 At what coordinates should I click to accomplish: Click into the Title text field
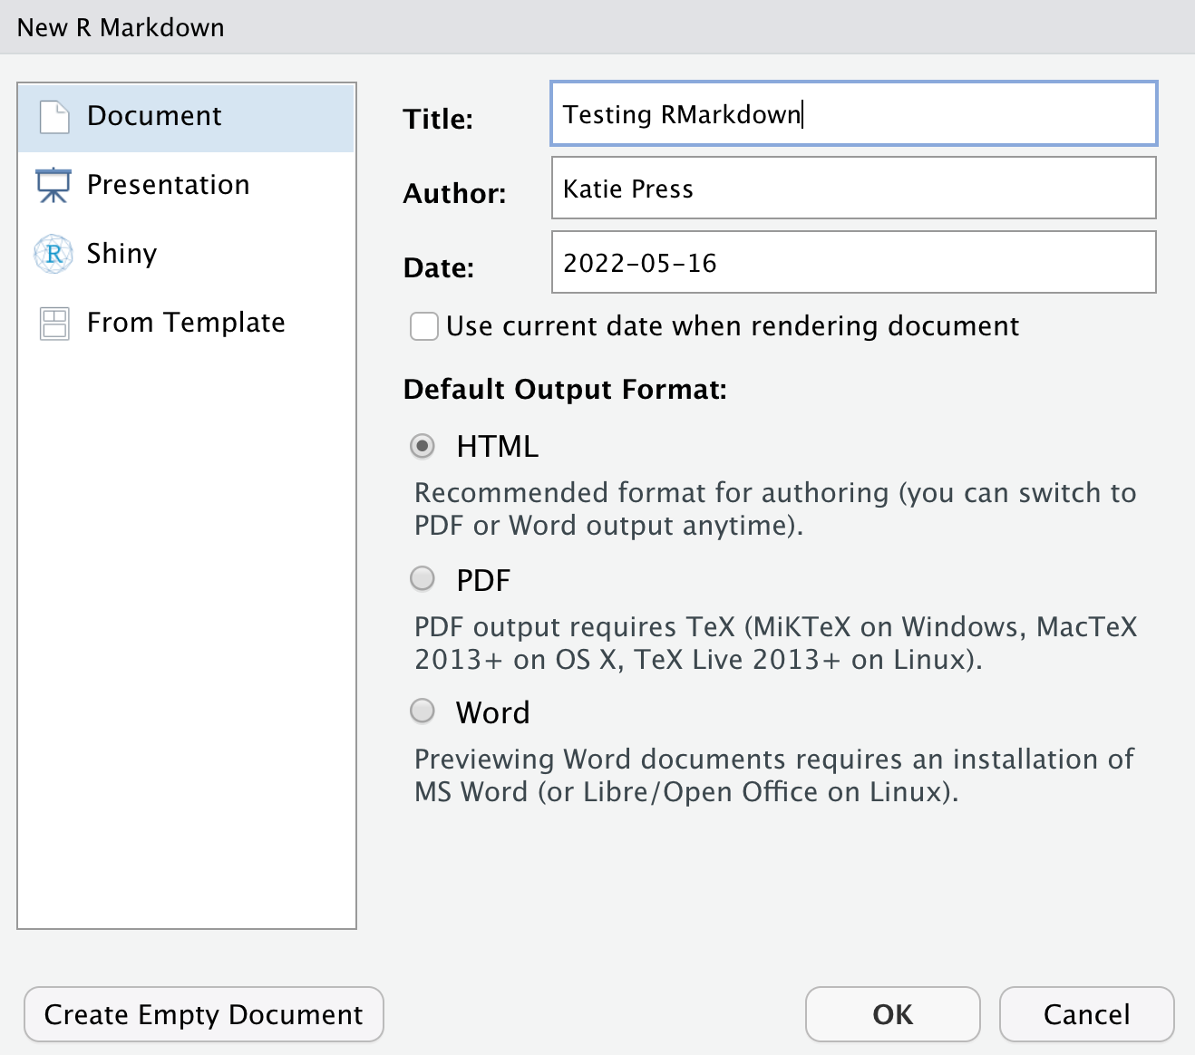[854, 113]
